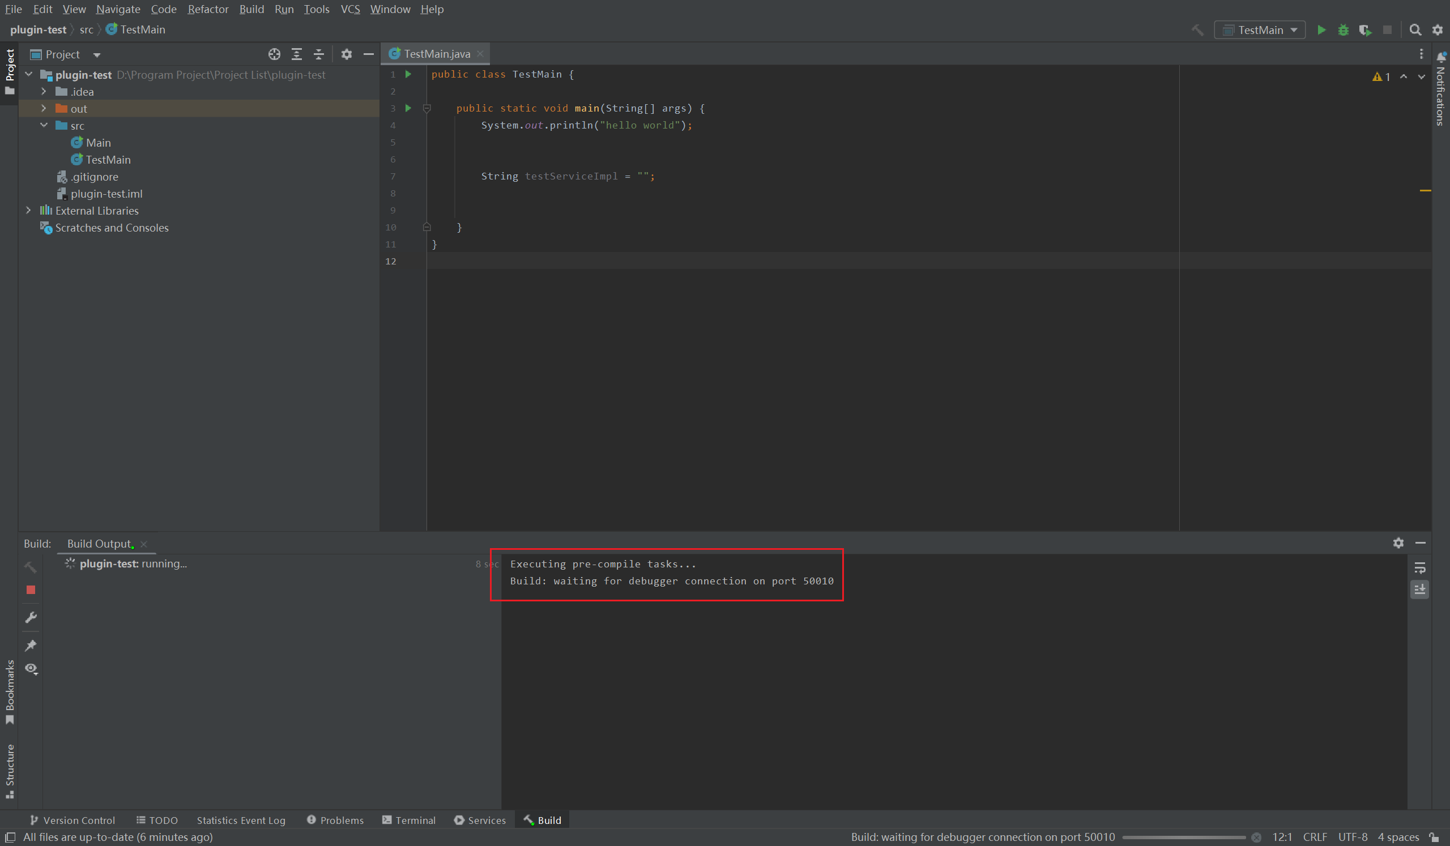Run TestMain with coverage icon
Image resolution: width=1450 pixels, height=846 pixels.
(x=1367, y=30)
